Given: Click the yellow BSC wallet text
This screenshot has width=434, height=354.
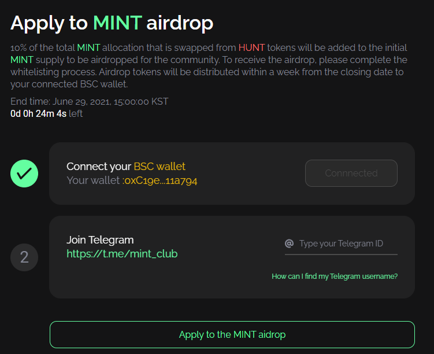Looking at the screenshot, I should coord(159,167).
